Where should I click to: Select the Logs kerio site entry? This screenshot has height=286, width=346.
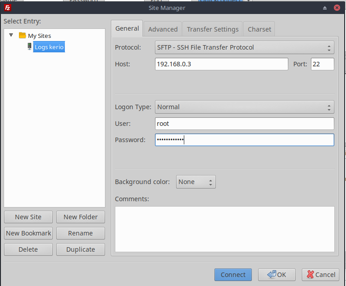click(49, 47)
